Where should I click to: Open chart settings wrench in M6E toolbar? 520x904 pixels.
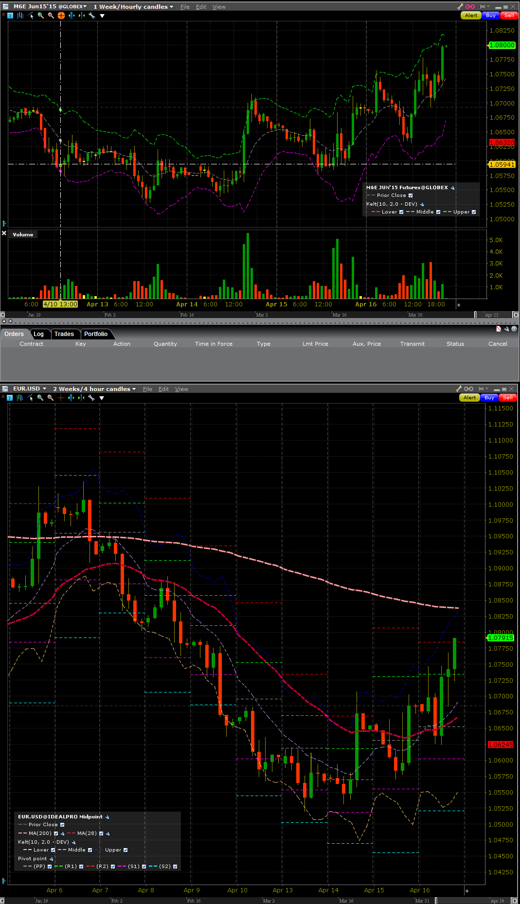(91, 16)
